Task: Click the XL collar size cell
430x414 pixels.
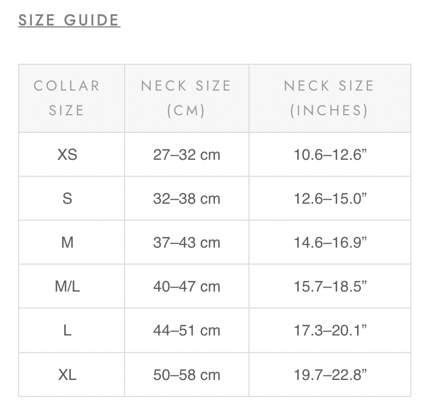Action: pos(67,375)
